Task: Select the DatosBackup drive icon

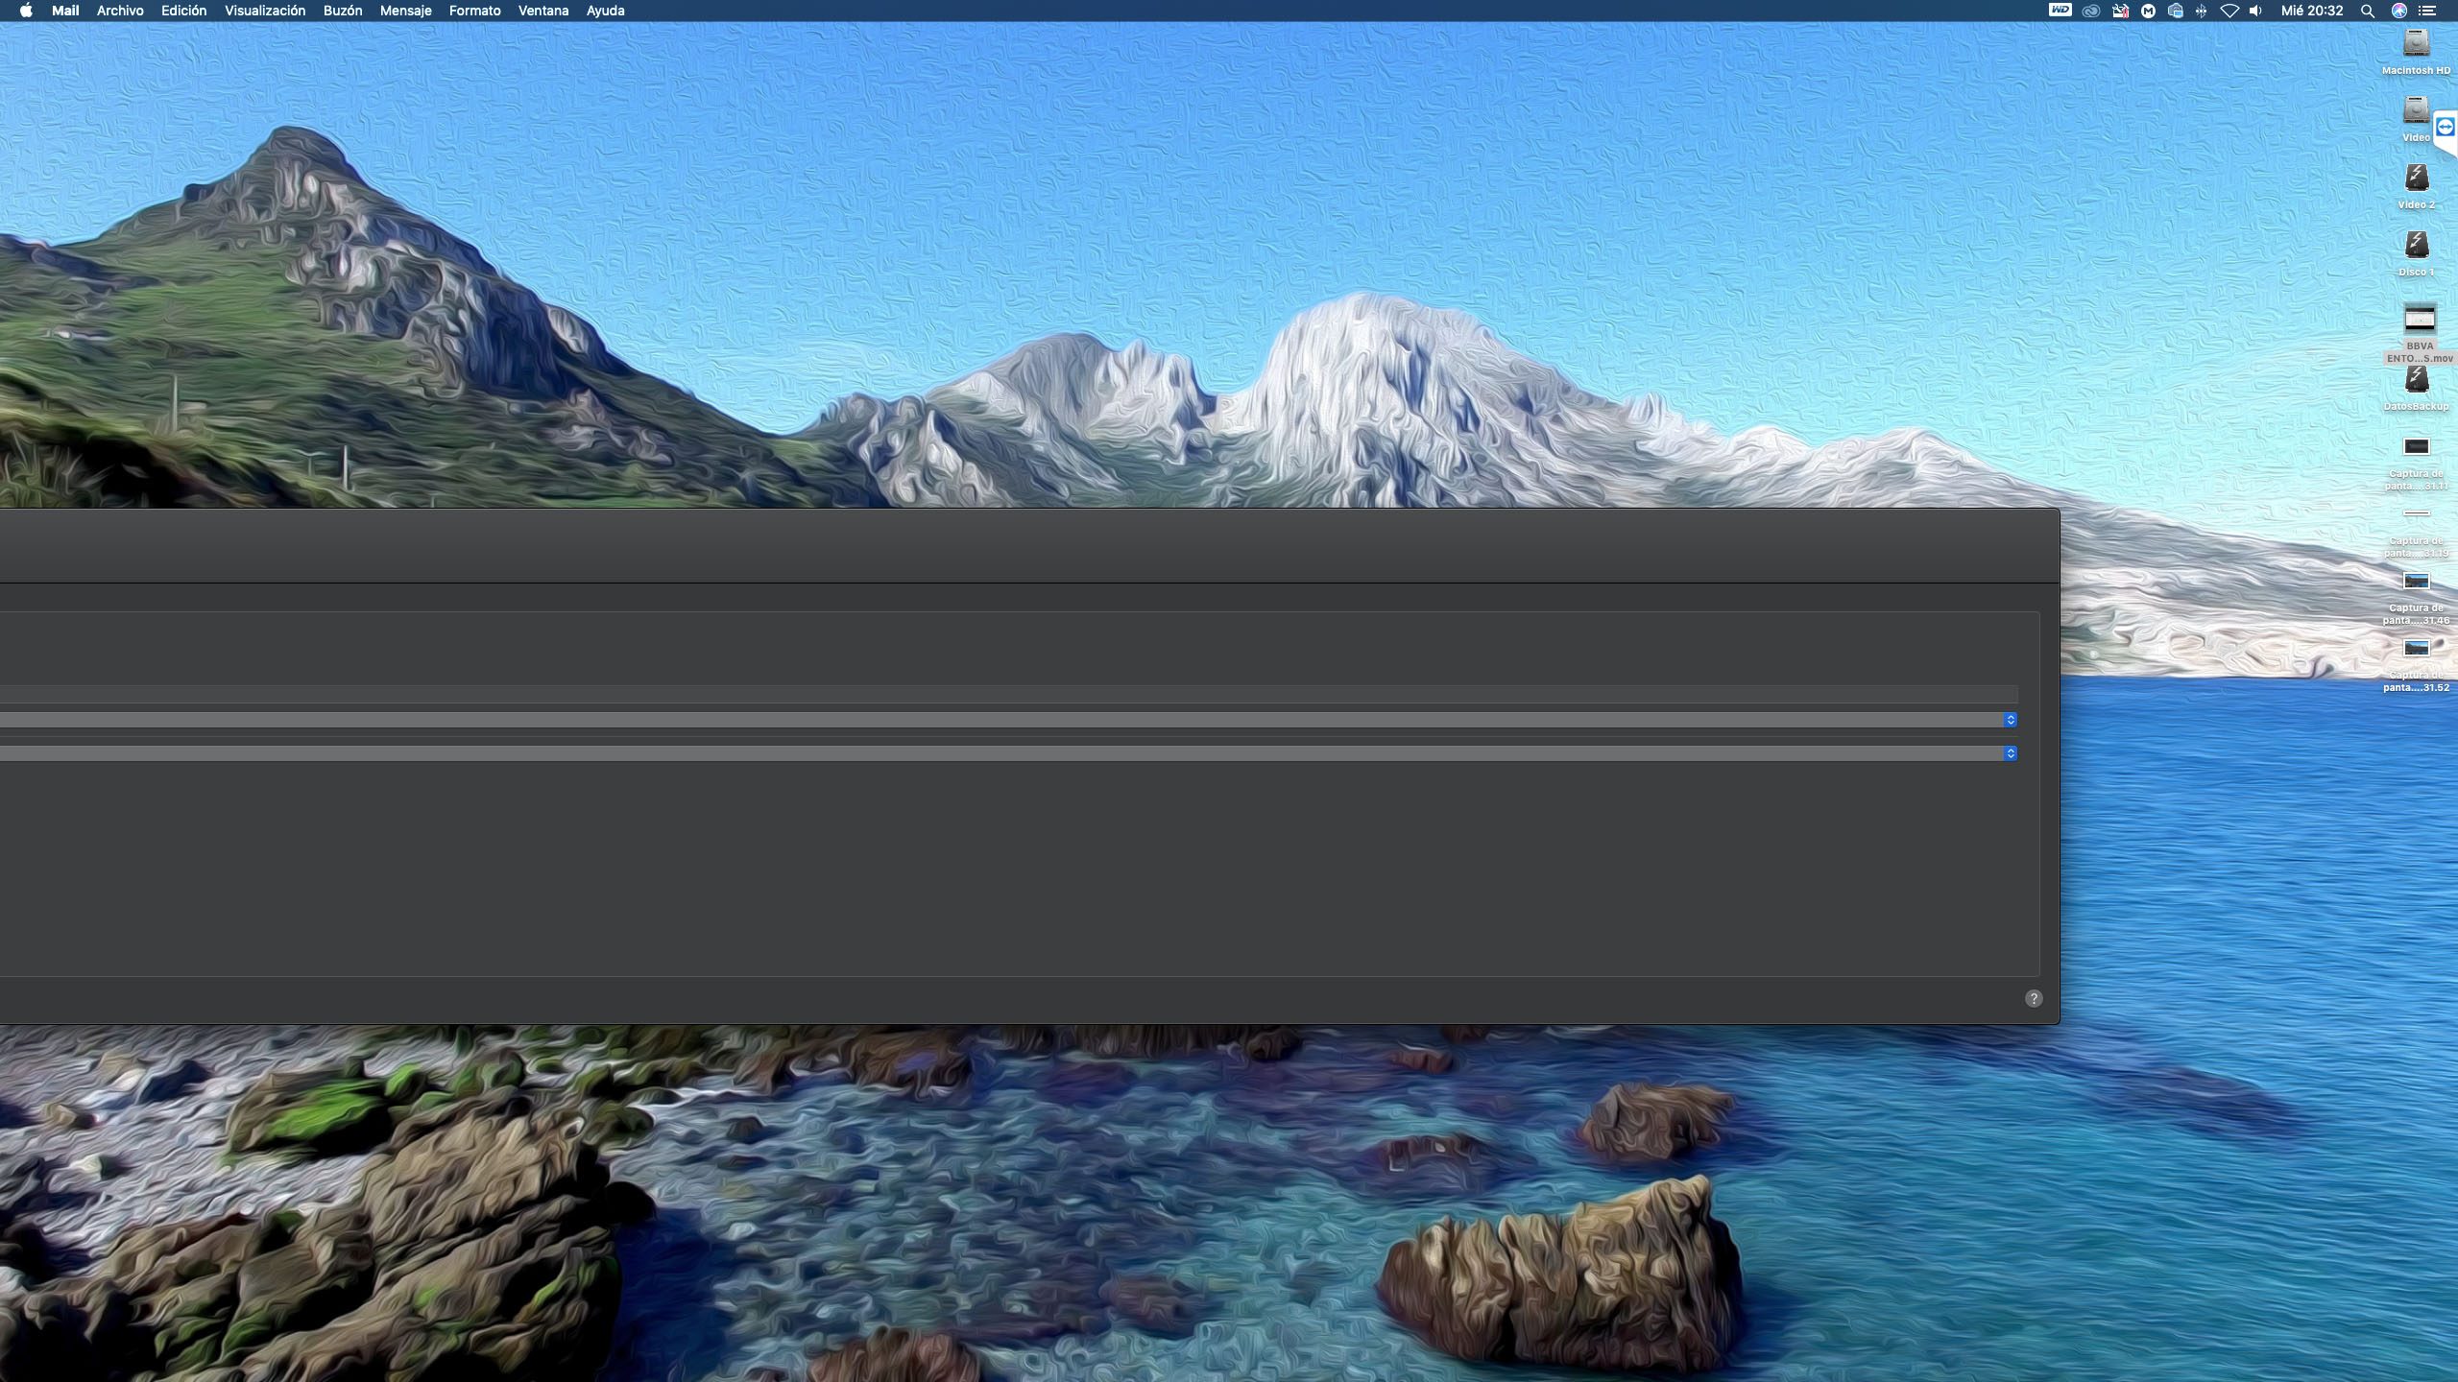Action: (x=2416, y=381)
